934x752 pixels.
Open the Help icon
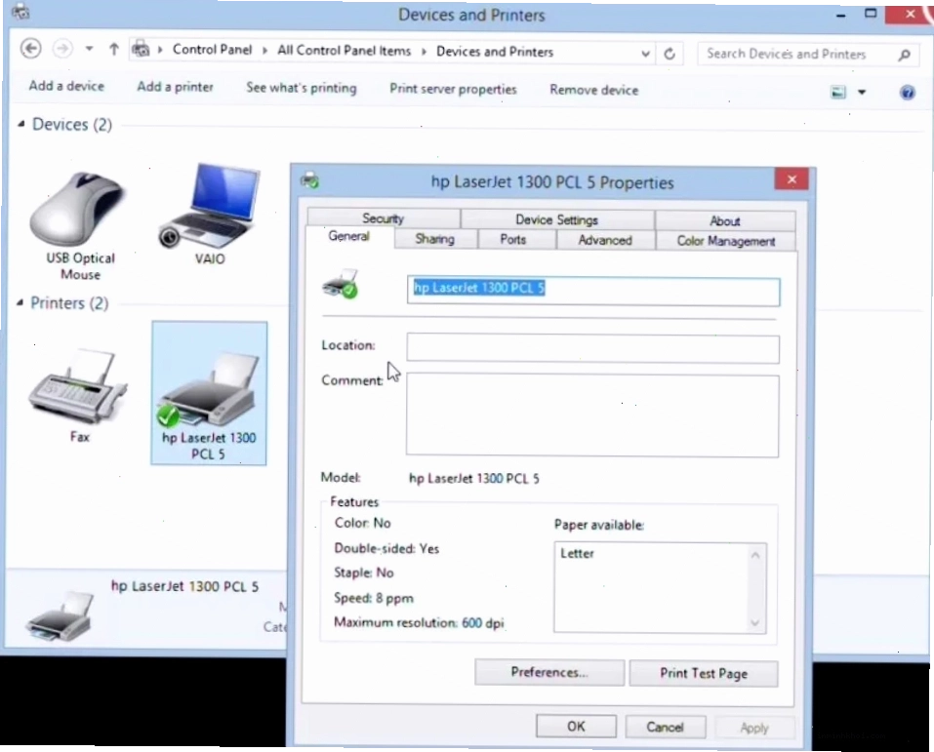(908, 93)
